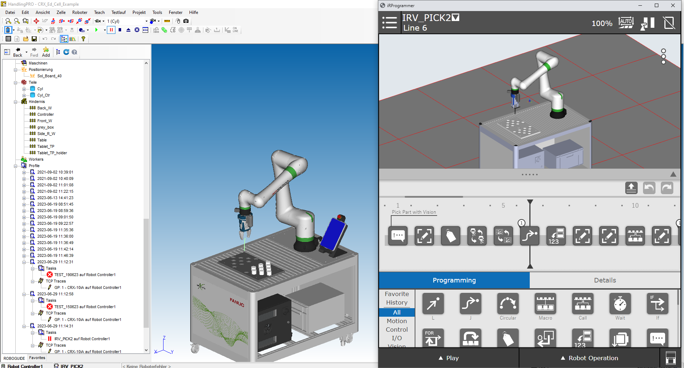The width and height of the screenshot is (684, 368).
Task: Expand the Cyl part tree node
Action: point(24,89)
